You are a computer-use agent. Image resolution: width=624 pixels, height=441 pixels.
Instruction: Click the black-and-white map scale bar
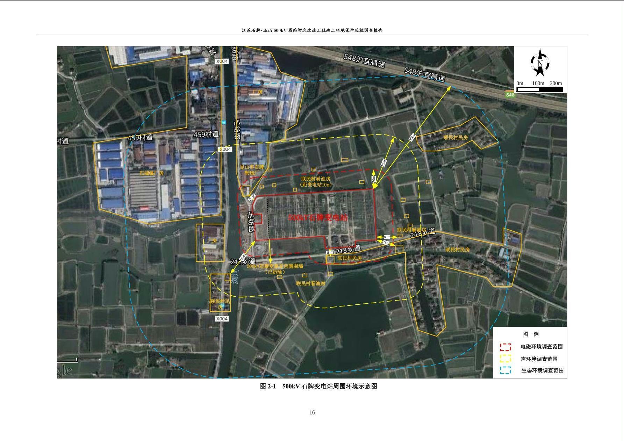pos(539,89)
